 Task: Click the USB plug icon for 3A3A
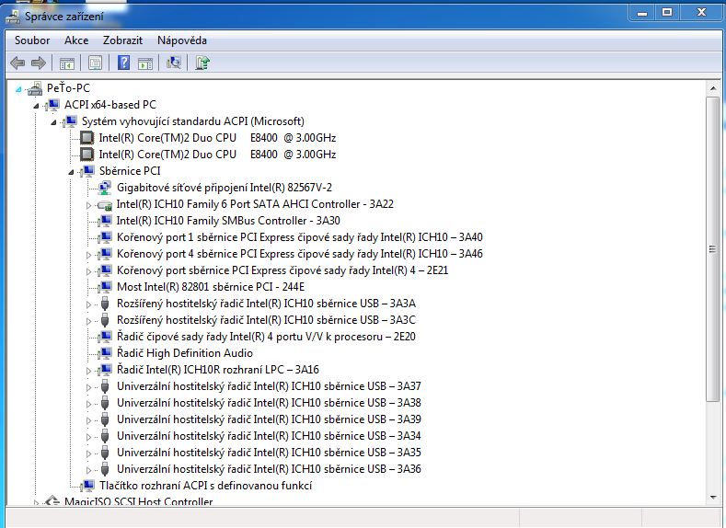click(x=105, y=304)
